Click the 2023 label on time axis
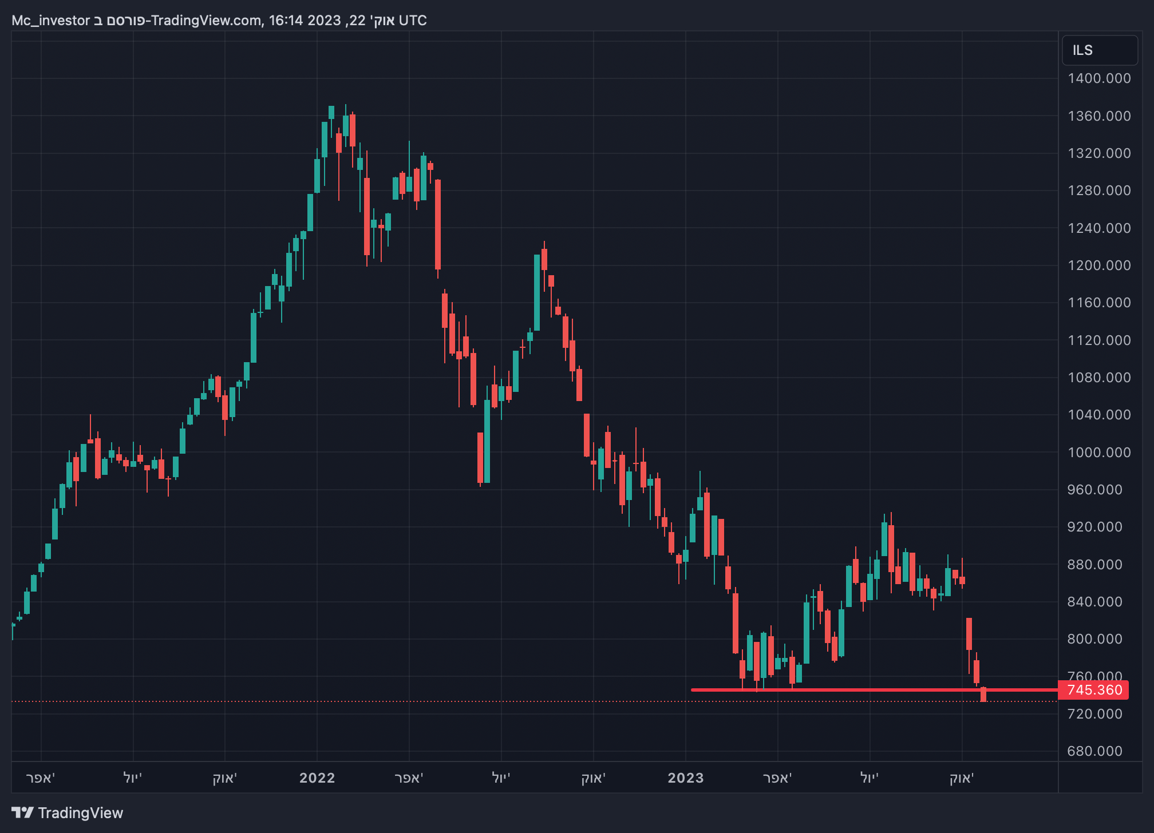1154x833 pixels. point(685,778)
